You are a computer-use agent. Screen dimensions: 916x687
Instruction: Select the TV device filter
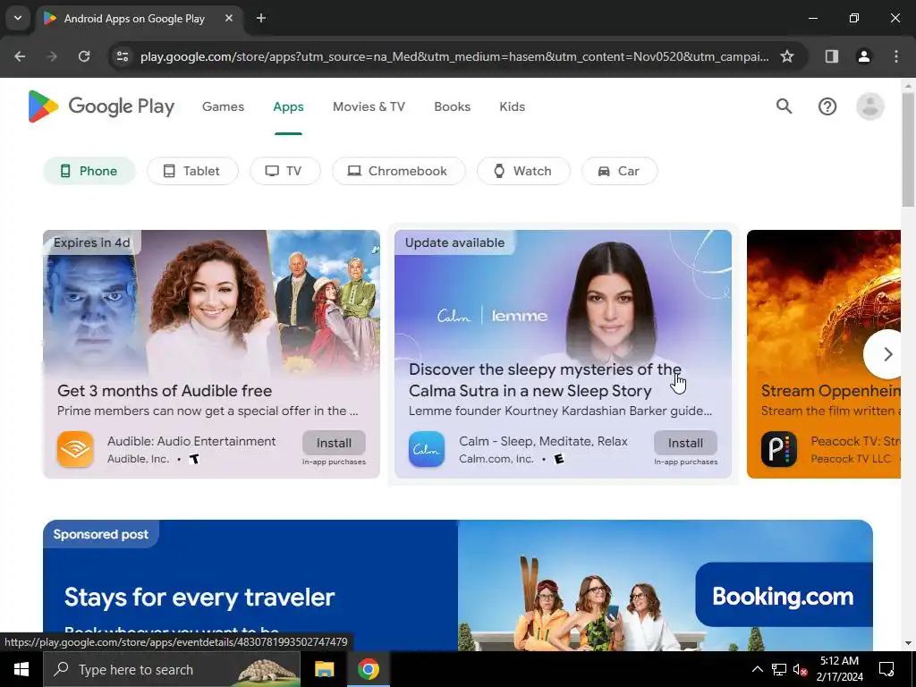[x=285, y=171]
